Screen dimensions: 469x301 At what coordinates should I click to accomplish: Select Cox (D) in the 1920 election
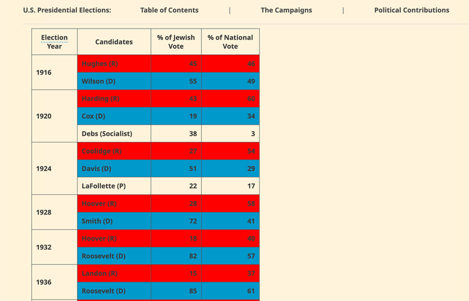click(x=93, y=116)
